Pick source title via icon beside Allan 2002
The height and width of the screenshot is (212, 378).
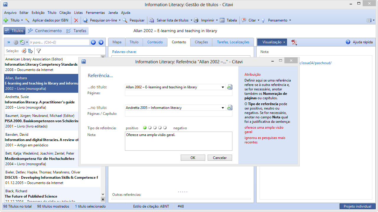pyautogui.click(x=230, y=87)
